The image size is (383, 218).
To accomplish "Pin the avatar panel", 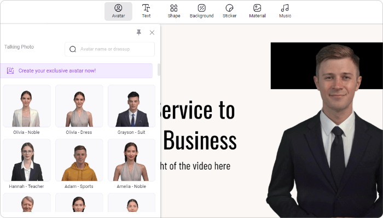I will [x=139, y=32].
